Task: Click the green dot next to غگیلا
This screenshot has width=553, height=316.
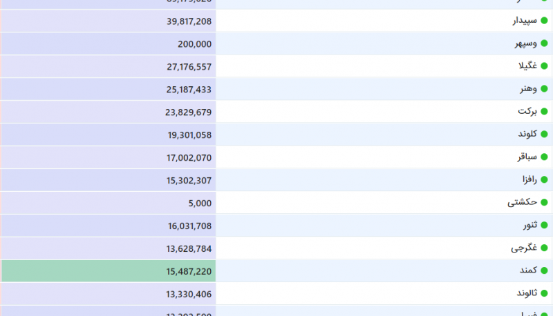Action: coord(544,66)
